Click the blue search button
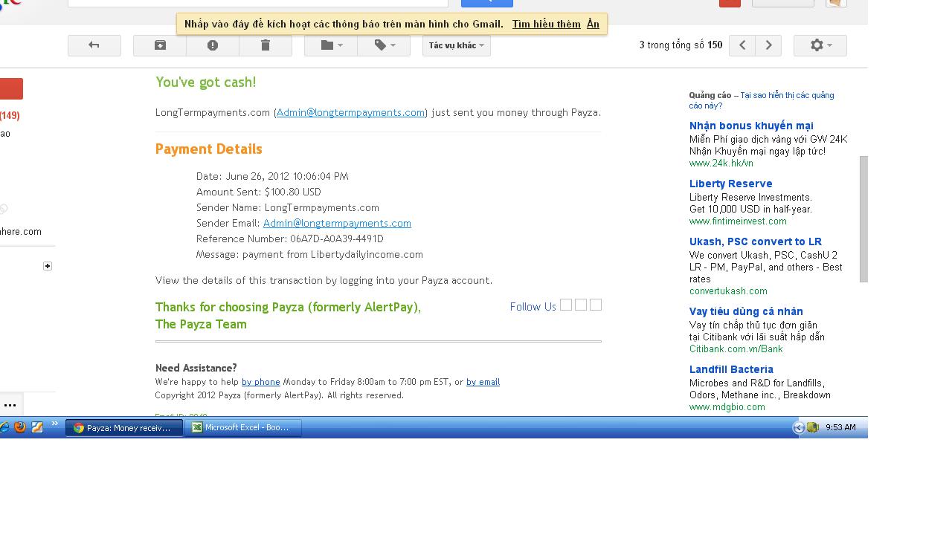The image size is (952, 535). pyautogui.click(x=487, y=3)
